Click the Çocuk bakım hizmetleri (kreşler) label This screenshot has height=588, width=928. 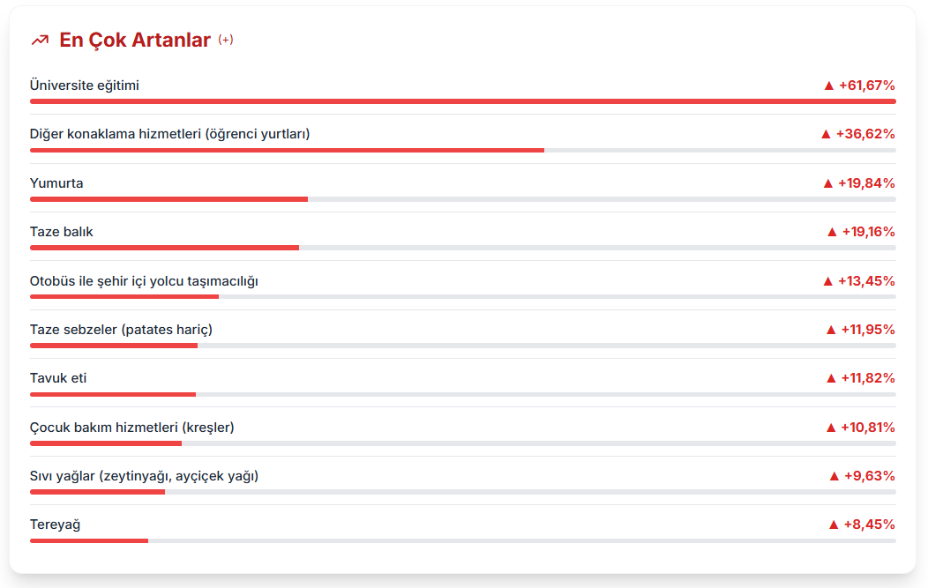132,428
